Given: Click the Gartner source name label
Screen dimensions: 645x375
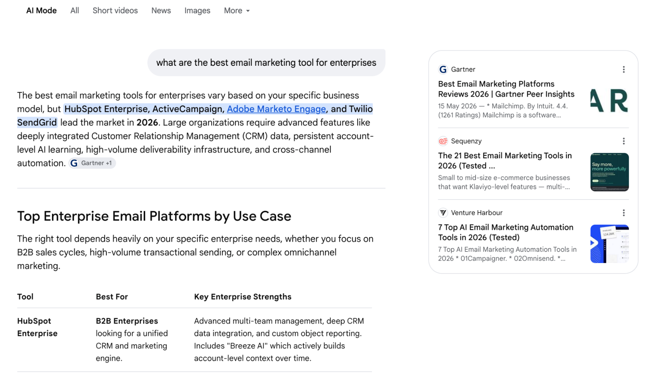Looking at the screenshot, I should (463, 69).
